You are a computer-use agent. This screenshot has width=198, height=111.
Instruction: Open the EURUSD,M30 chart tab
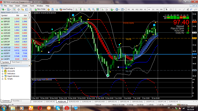click(x=74, y=101)
